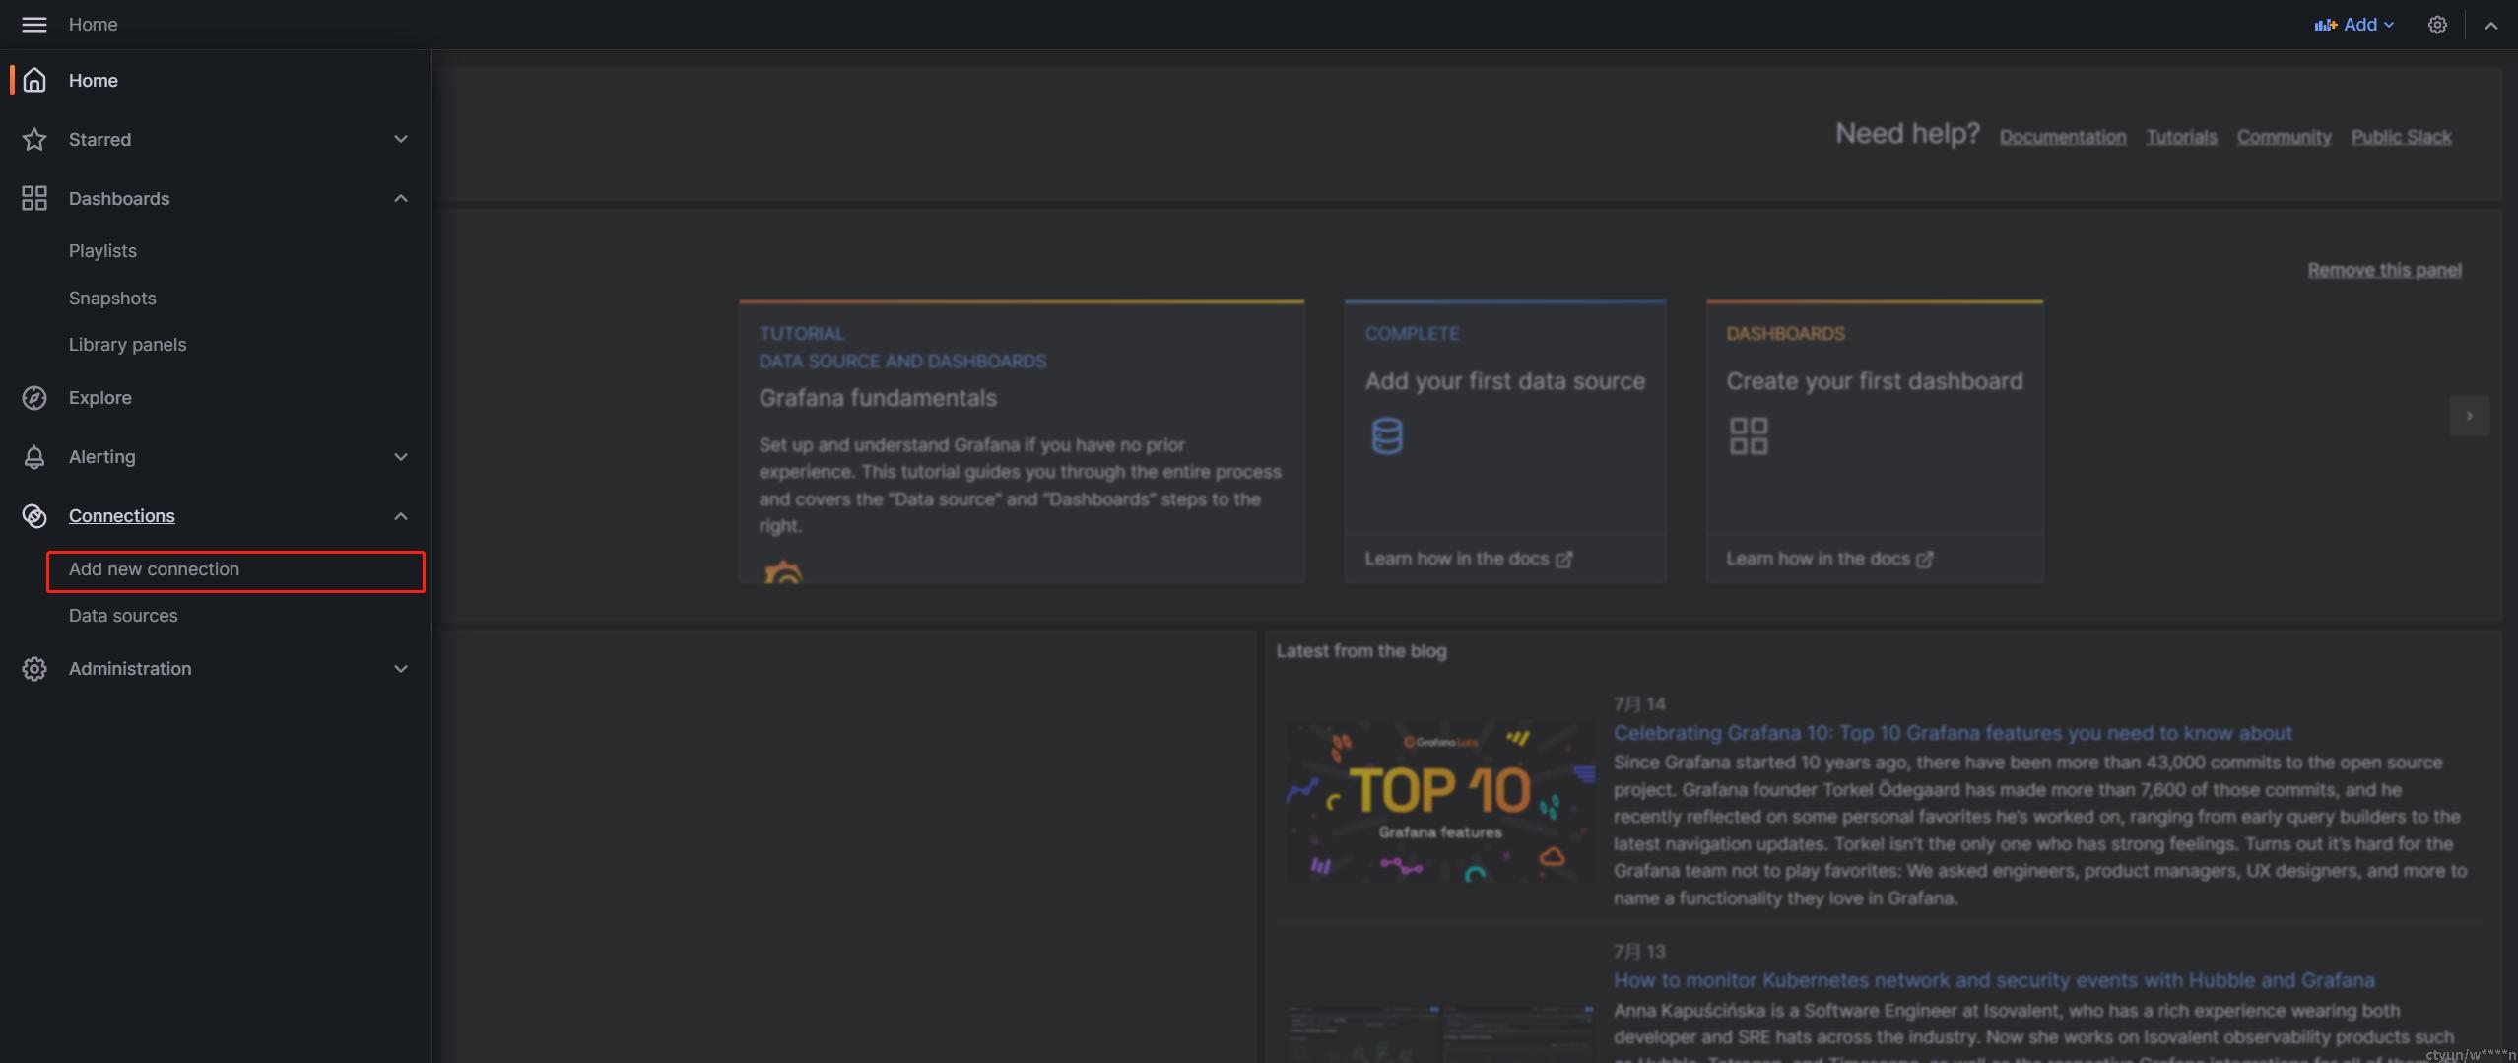
Task: Click the TOP 10 Grafana features thumbnail
Action: coord(1440,801)
